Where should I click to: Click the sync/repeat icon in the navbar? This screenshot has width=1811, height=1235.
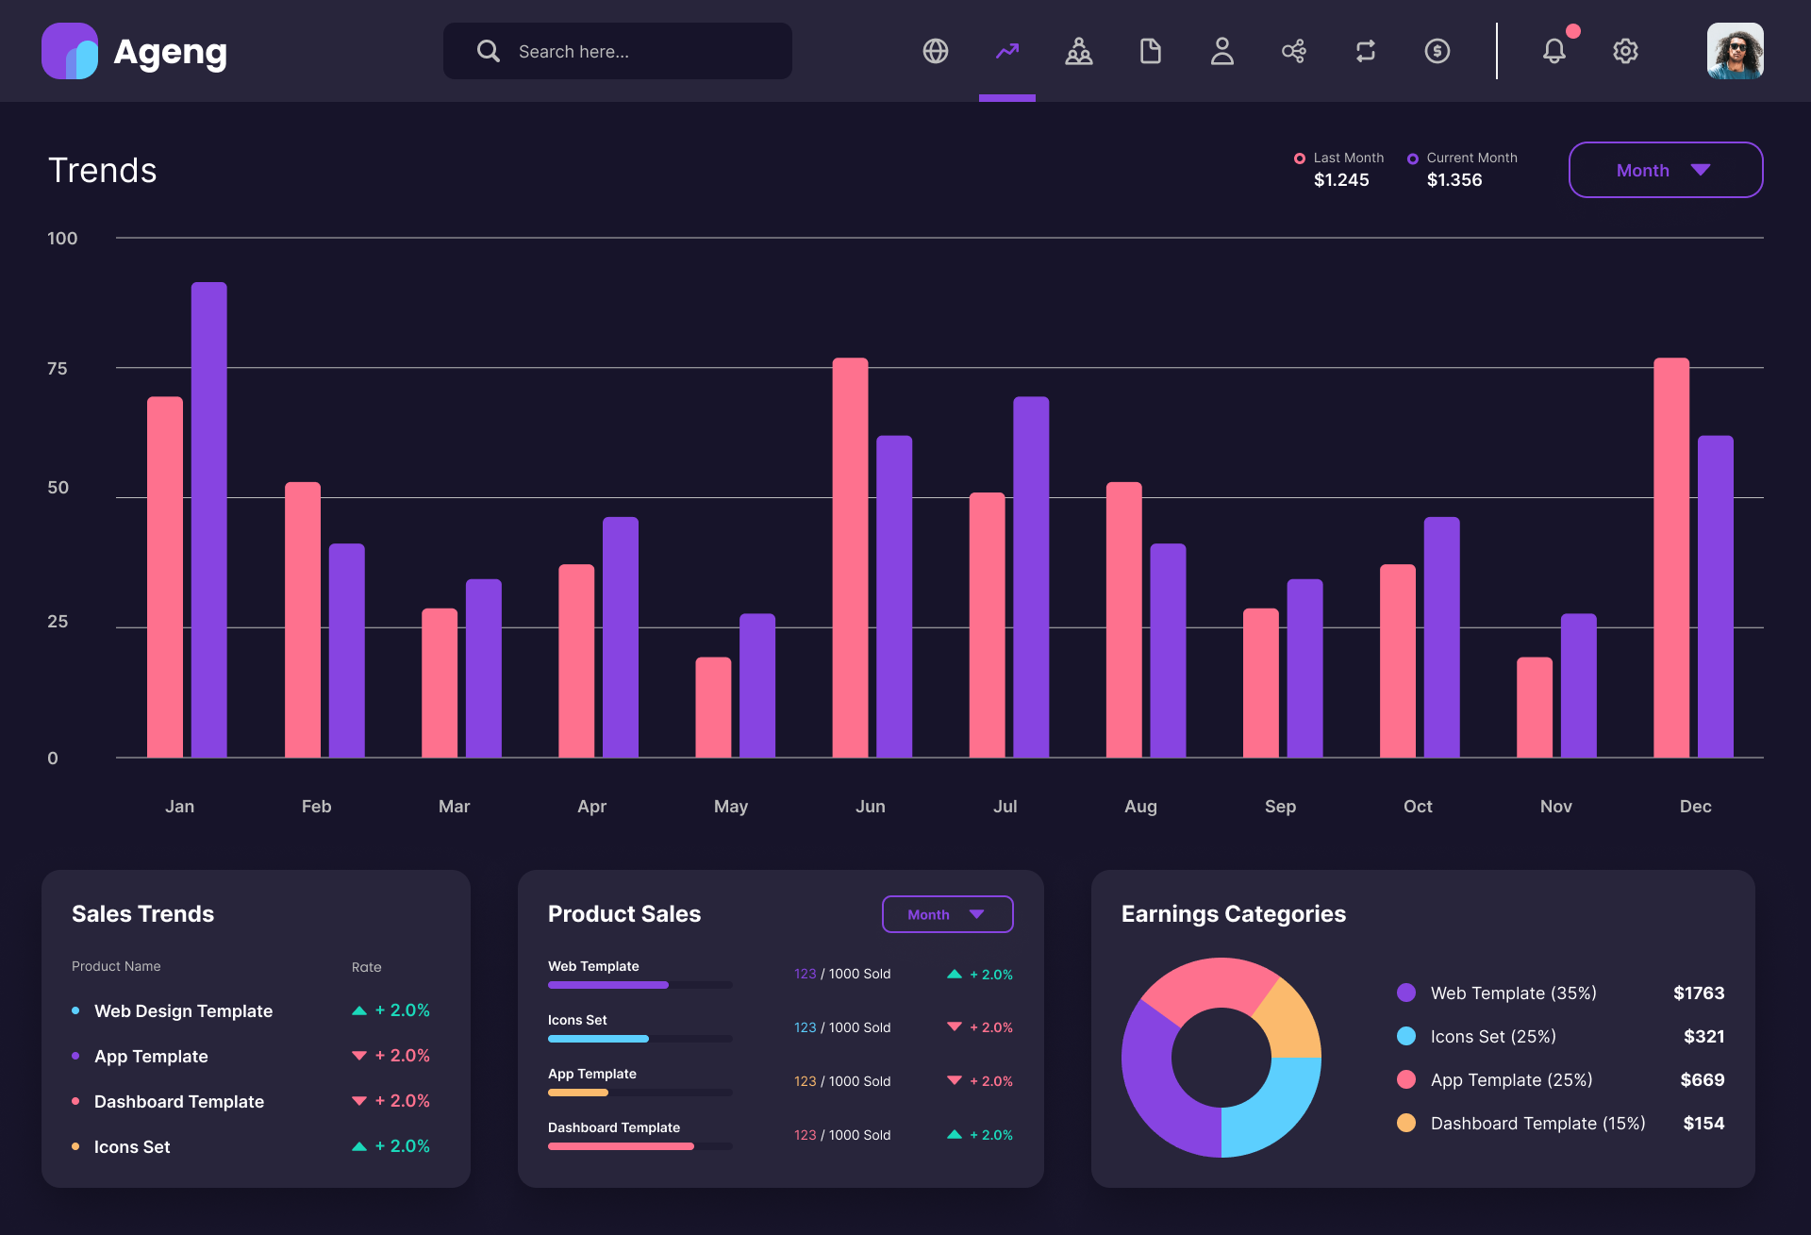pyautogui.click(x=1366, y=51)
